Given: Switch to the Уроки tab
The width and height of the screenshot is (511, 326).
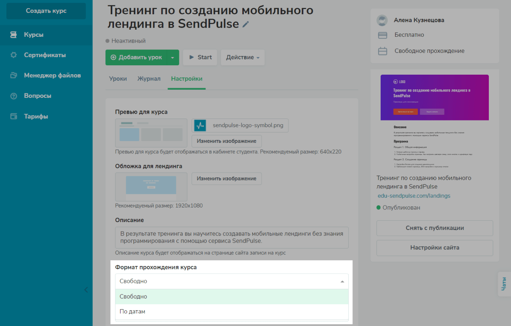Looking at the screenshot, I should (118, 79).
